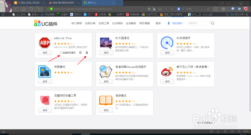This screenshot has height=135, width=251.
Task: Disable UC资源猎手 plugin
Action: [x=167, y=53]
